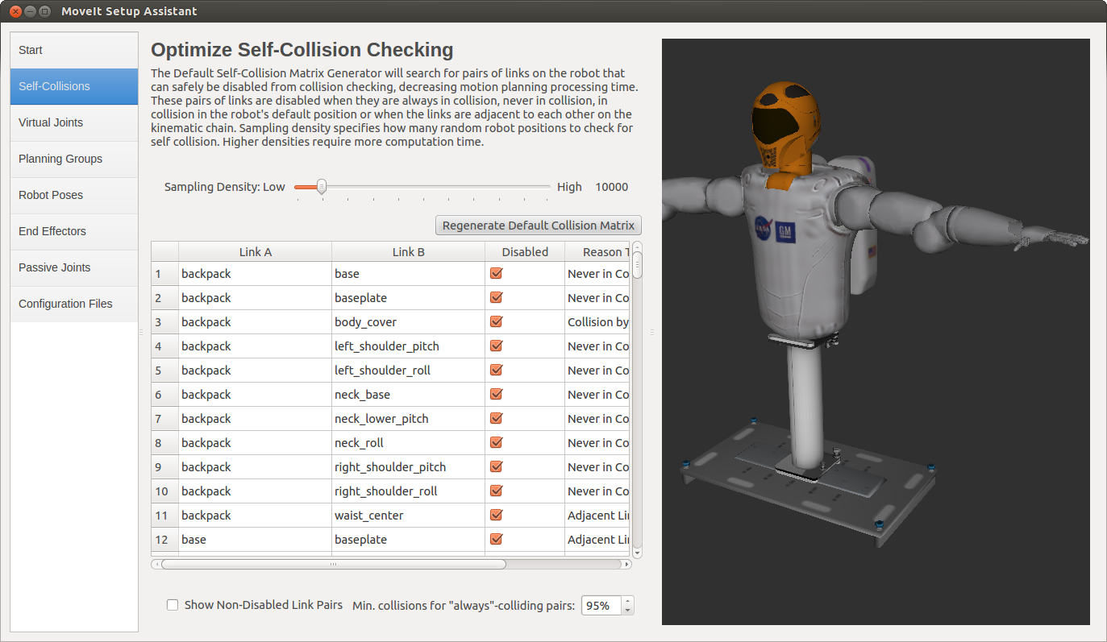Image resolution: width=1107 pixels, height=642 pixels.
Task: Enable Show Non-Disabled Link Pairs checkbox
Action: (173, 605)
